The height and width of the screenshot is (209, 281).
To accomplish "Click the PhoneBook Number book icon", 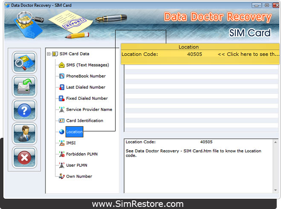I will click(x=62, y=76).
